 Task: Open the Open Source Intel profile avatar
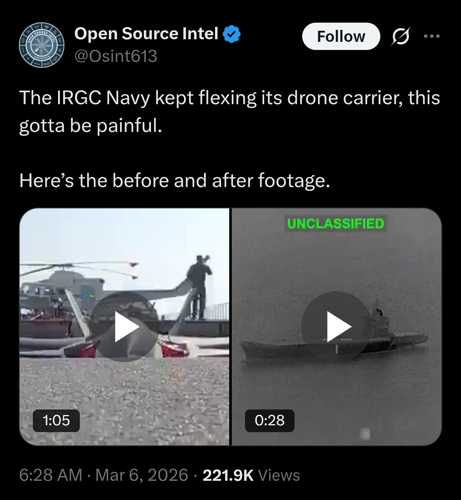41,45
